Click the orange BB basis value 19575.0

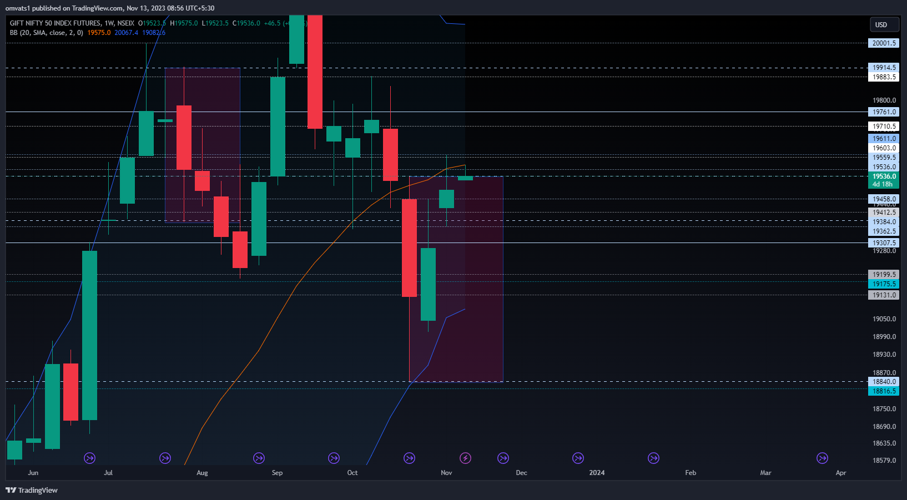pos(99,32)
